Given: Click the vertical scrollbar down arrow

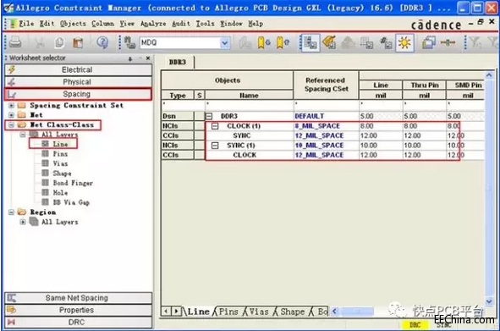Looking at the screenshot, I should point(489,301).
